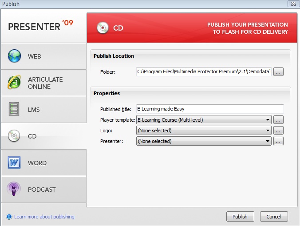Open Learn more about publishing link
Screen dimensions: 300x226
[x=44, y=217]
